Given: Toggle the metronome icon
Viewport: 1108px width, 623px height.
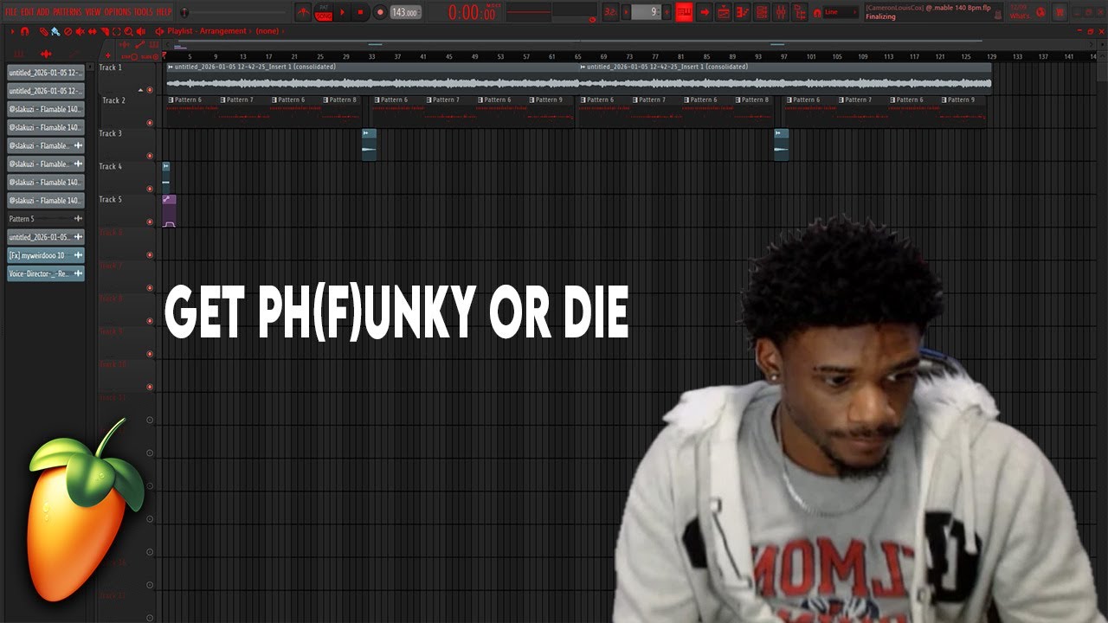Looking at the screenshot, I should click(304, 12).
